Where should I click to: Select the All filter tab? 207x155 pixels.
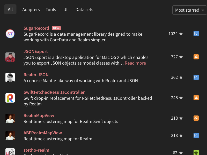(x=10, y=9)
